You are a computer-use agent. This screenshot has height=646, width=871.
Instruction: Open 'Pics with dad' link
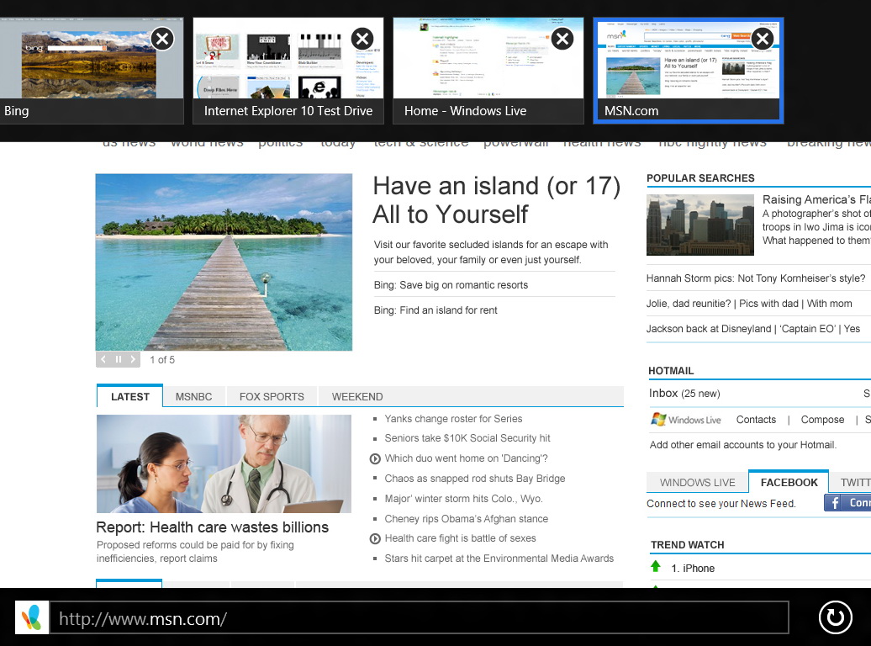768,304
